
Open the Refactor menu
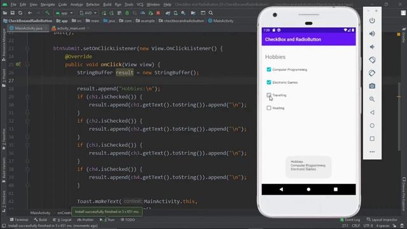(x=93, y=4)
